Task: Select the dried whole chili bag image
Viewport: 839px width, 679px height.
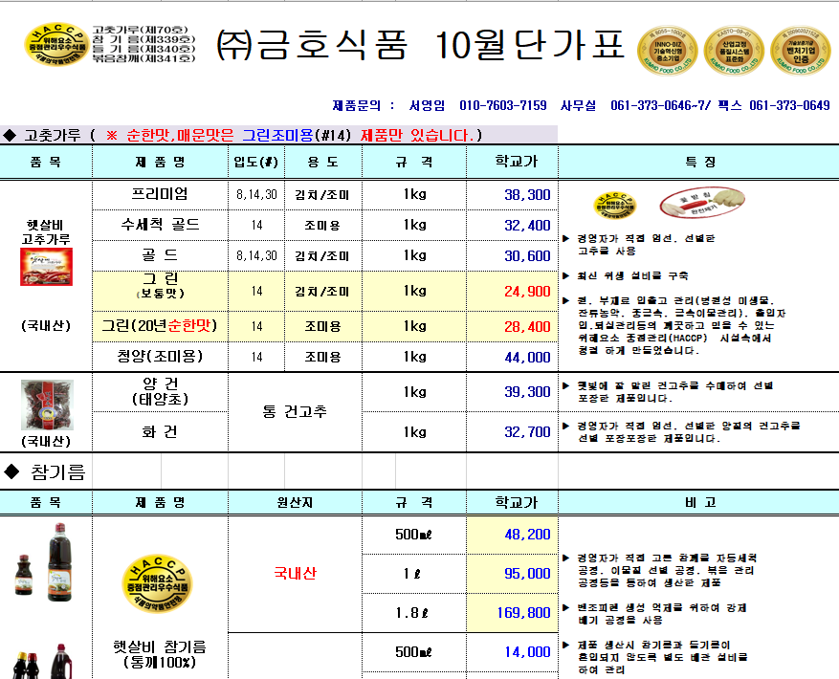Action: coord(47,405)
